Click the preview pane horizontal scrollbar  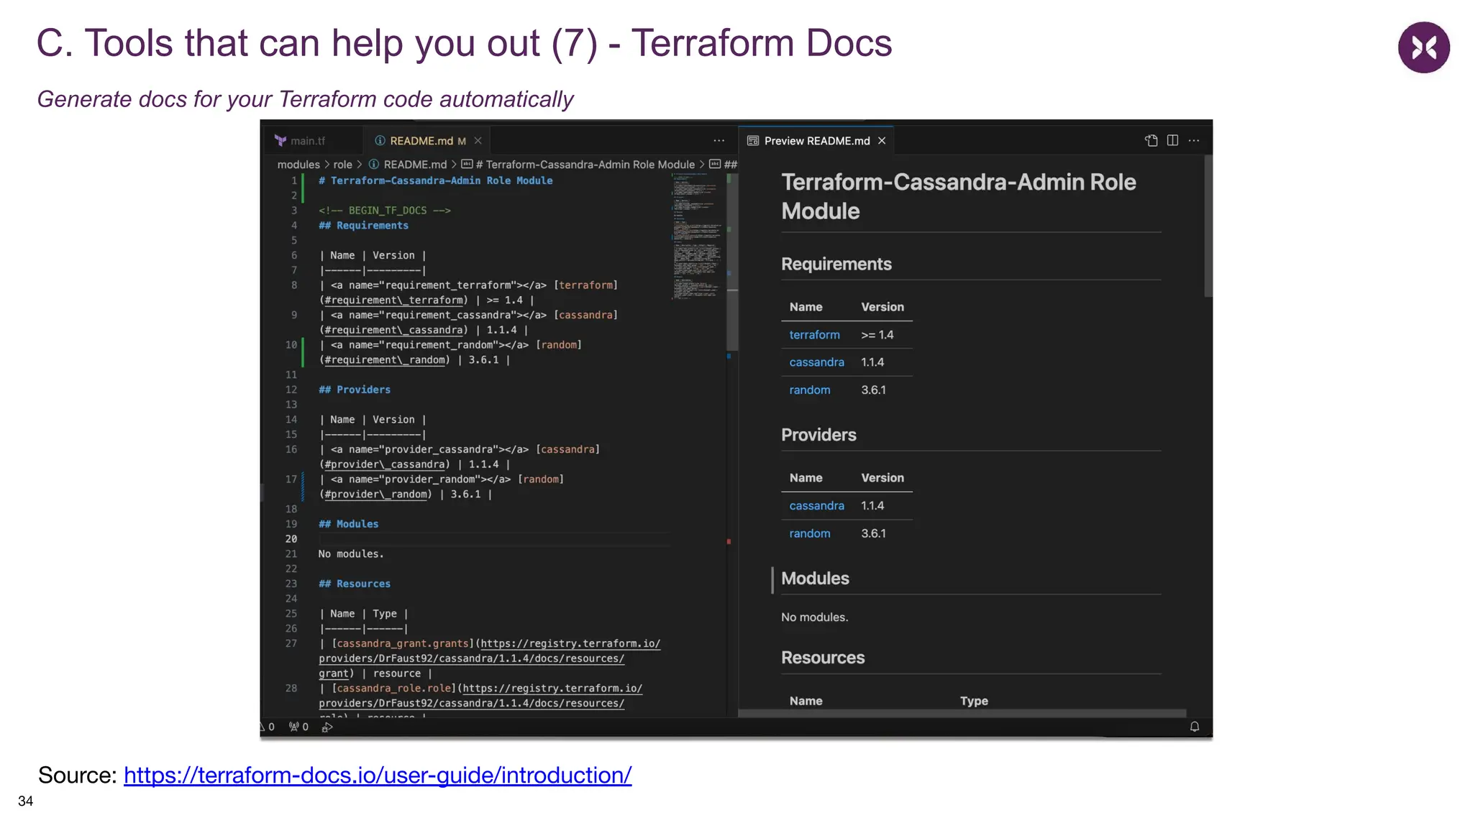click(x=962, y=714)
